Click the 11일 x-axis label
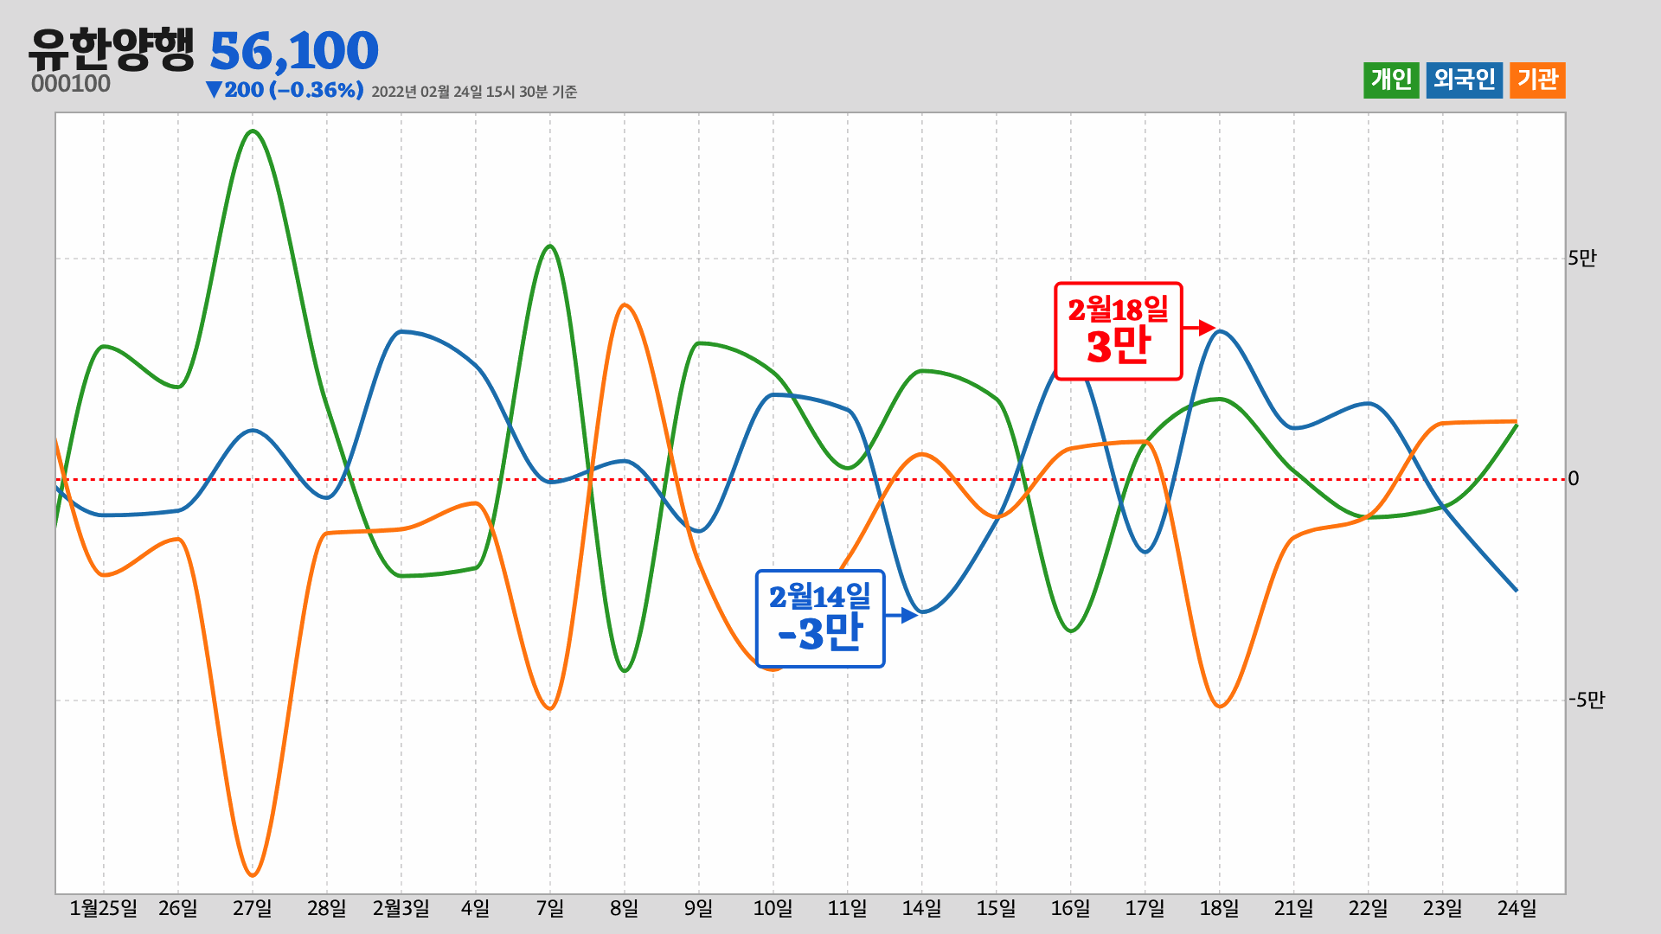This screenshot has width=1661, height=934. [848, 908]
